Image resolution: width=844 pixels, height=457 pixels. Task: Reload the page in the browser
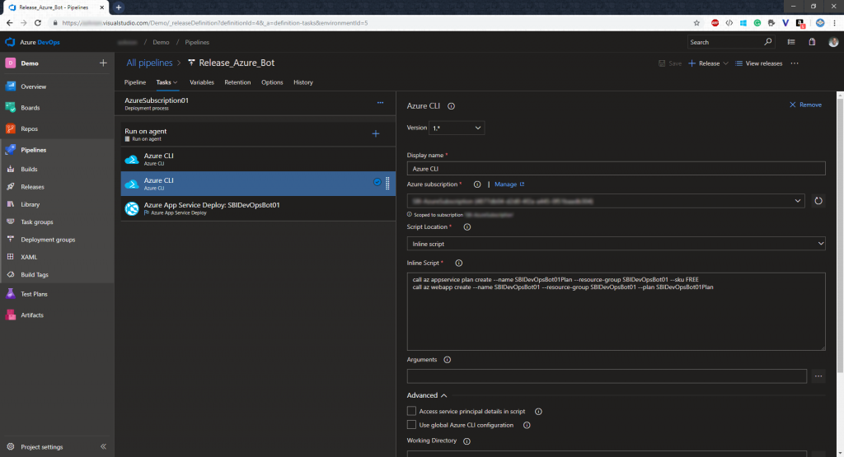pyautogui.click(x=38, y=22)
